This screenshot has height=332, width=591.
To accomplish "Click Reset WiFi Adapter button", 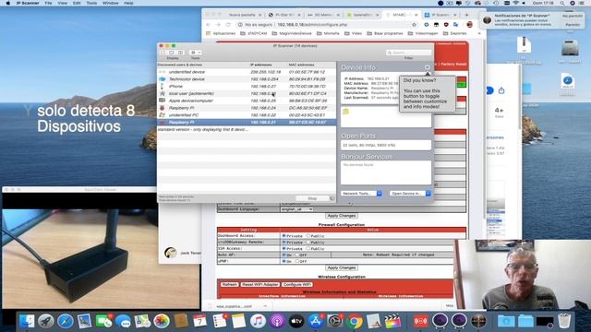I will 260,285.
